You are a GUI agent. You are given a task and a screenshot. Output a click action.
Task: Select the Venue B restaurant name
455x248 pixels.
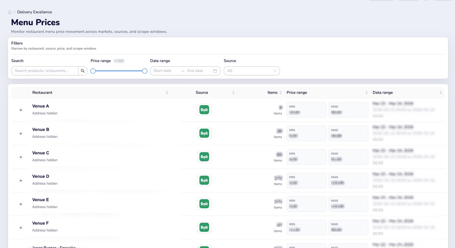[x=41, y=130]
